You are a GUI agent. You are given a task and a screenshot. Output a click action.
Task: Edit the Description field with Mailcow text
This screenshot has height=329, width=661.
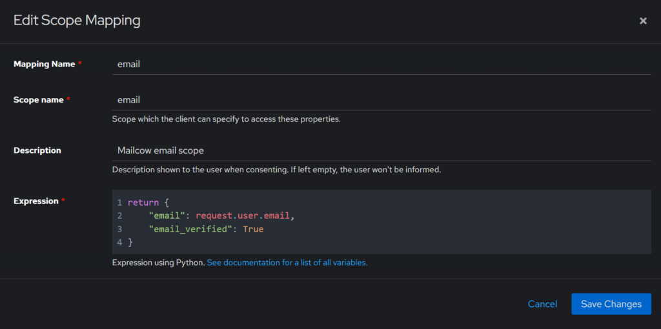coord(381,150)
